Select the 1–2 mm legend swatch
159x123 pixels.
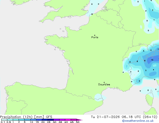point(16,120)
